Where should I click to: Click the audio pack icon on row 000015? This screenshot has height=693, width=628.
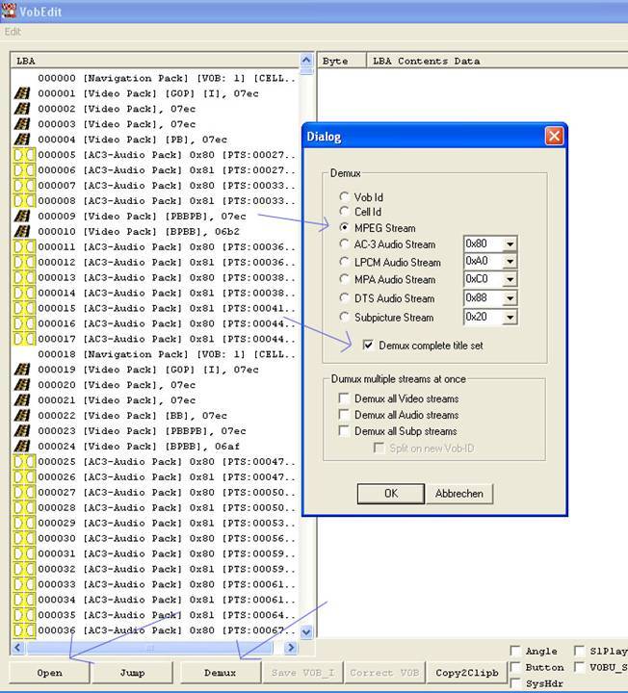coord(24,308)
